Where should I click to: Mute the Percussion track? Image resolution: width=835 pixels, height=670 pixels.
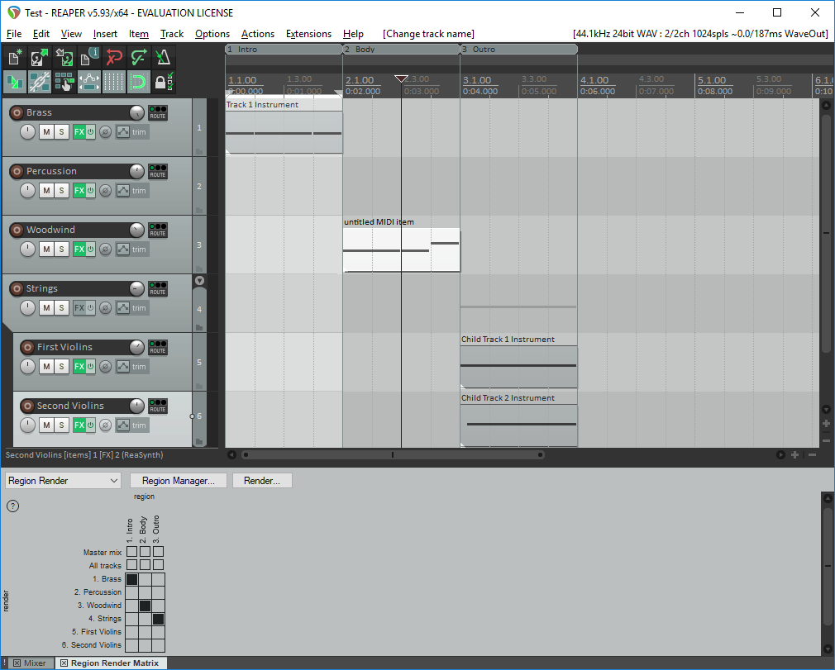(x=46, y=191)
